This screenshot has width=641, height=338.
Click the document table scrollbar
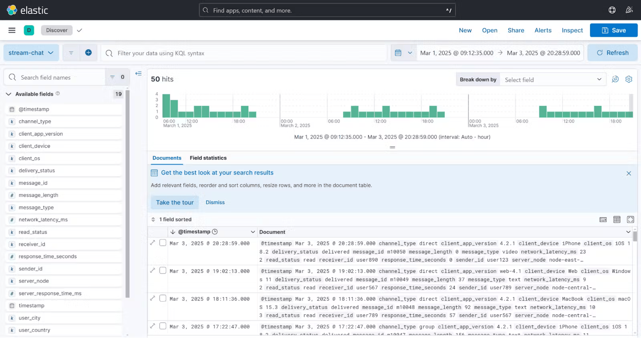point(635,236)
